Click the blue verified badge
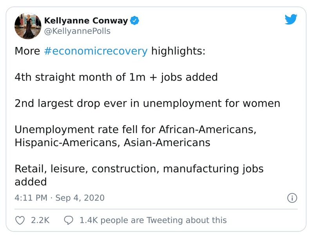 coord(135,21)
